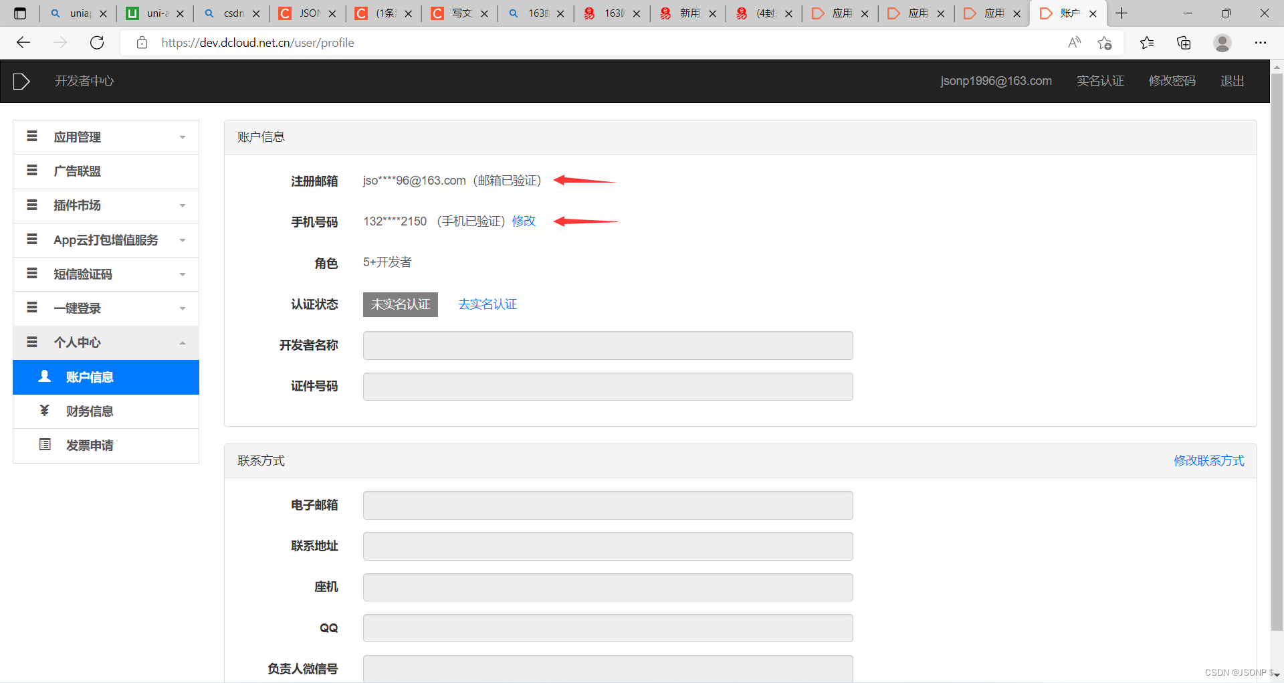The width and height of the screenshot is (1284, 683).
Task: Click the user icon beside 账户信息
Action: (45, 376)
